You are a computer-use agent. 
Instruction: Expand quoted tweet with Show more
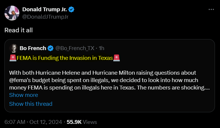[x=23, y=95]
